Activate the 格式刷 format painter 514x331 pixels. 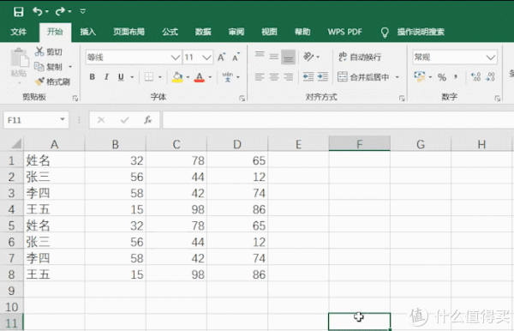[x=53, y=81]
